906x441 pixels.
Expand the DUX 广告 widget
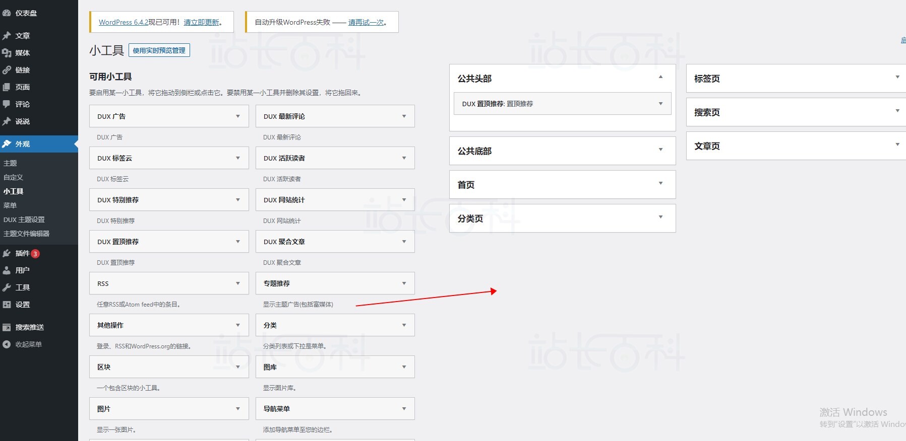tap(238, 116)
